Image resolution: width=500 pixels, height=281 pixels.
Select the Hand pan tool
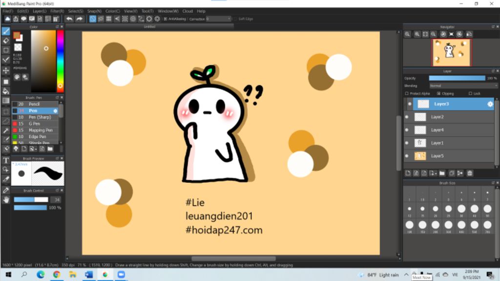pos(6,199)
